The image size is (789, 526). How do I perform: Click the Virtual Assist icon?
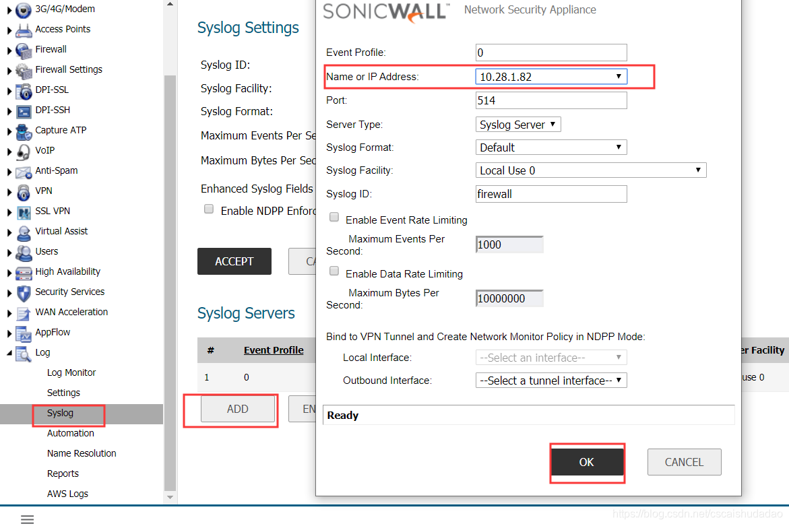(23, 232)
